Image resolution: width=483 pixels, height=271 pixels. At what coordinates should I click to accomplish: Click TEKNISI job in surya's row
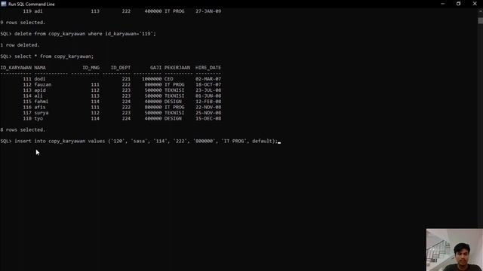(174, 113)
